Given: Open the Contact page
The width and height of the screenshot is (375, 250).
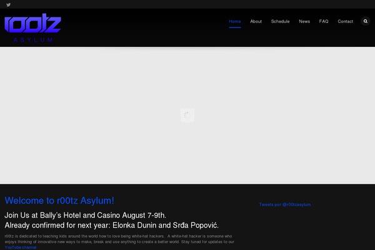Looking at the screenshot, I should (346, 21).
